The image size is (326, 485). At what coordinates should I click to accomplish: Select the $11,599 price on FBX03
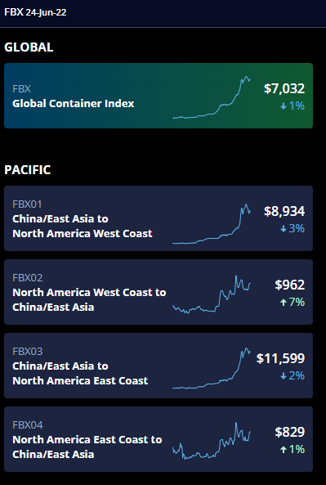[280, 358]
